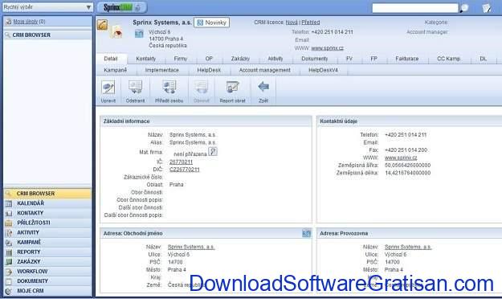Open www.sprinx.cz link in Kontaktní údaje
This screenshot has height=299, width=502.
tap(401, 158)
